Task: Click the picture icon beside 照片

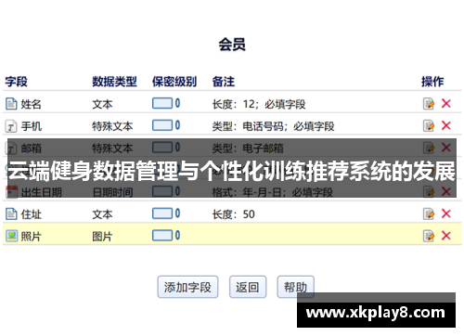Action: (x=12, y=236)
